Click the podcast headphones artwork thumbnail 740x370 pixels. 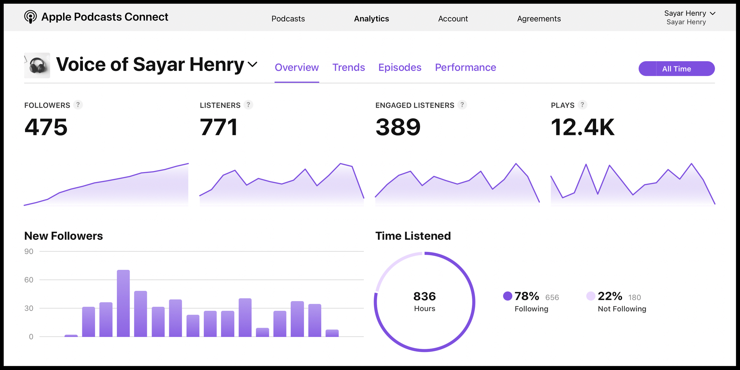pyautogui.click(x=37, y=65)
